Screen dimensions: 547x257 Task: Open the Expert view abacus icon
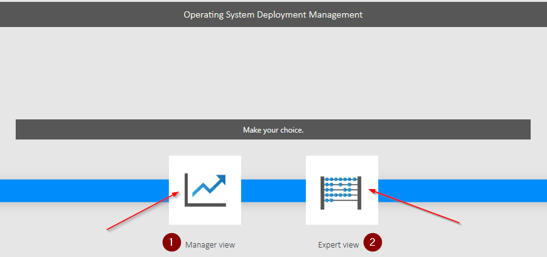click(x=342, y=190)
